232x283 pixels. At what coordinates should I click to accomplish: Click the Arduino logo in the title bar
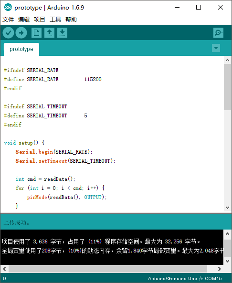coord(8,8)
